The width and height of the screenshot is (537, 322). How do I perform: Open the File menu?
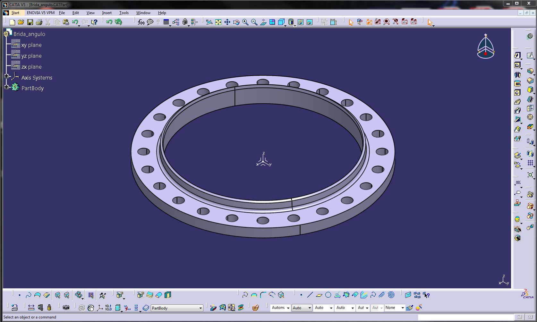pyautogui.click(x=62, y=13)
